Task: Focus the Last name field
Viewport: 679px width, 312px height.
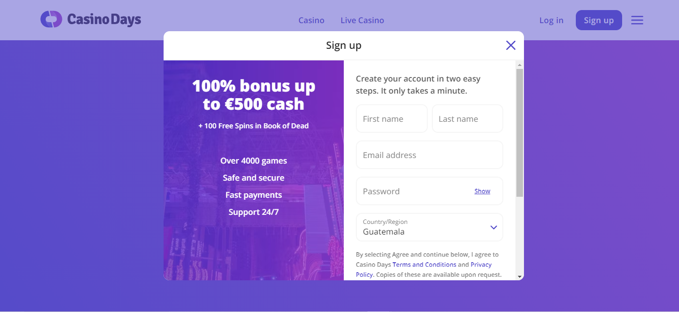Action: (x=468, y=119)
